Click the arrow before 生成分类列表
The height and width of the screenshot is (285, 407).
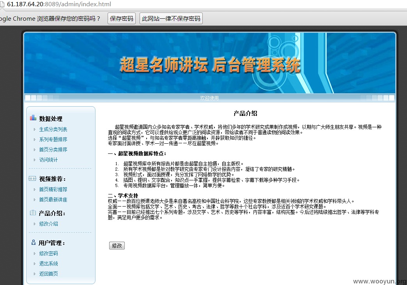(x=35, y=129)
